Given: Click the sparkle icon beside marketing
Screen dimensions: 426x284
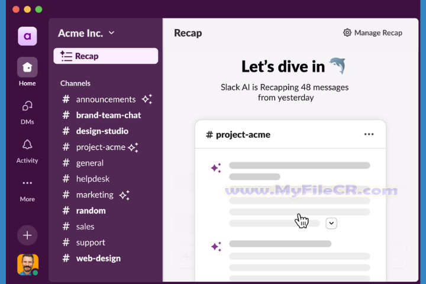Looking at the screenshot, I should click(x=124, y=195).
